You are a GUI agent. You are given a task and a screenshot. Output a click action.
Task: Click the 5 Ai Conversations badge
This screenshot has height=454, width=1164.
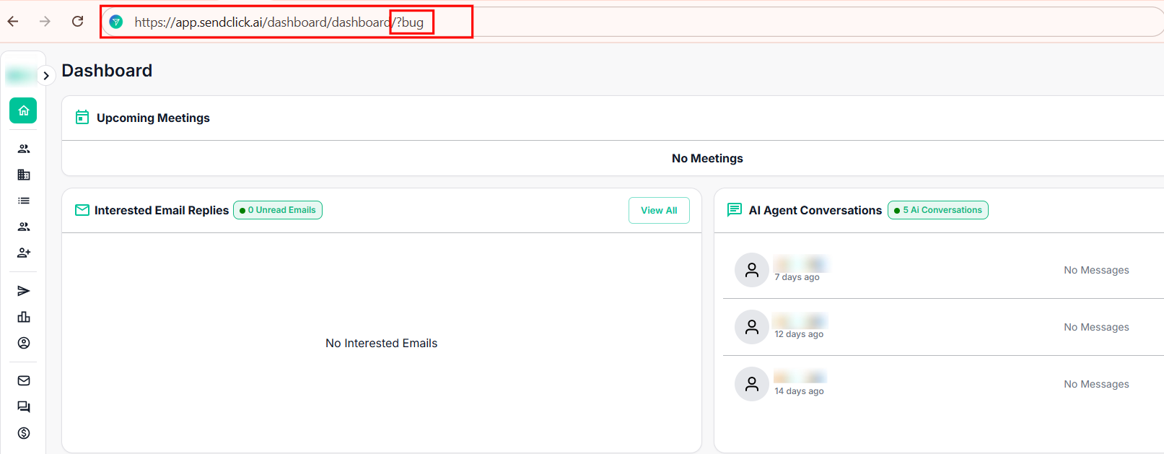(937, 210)
